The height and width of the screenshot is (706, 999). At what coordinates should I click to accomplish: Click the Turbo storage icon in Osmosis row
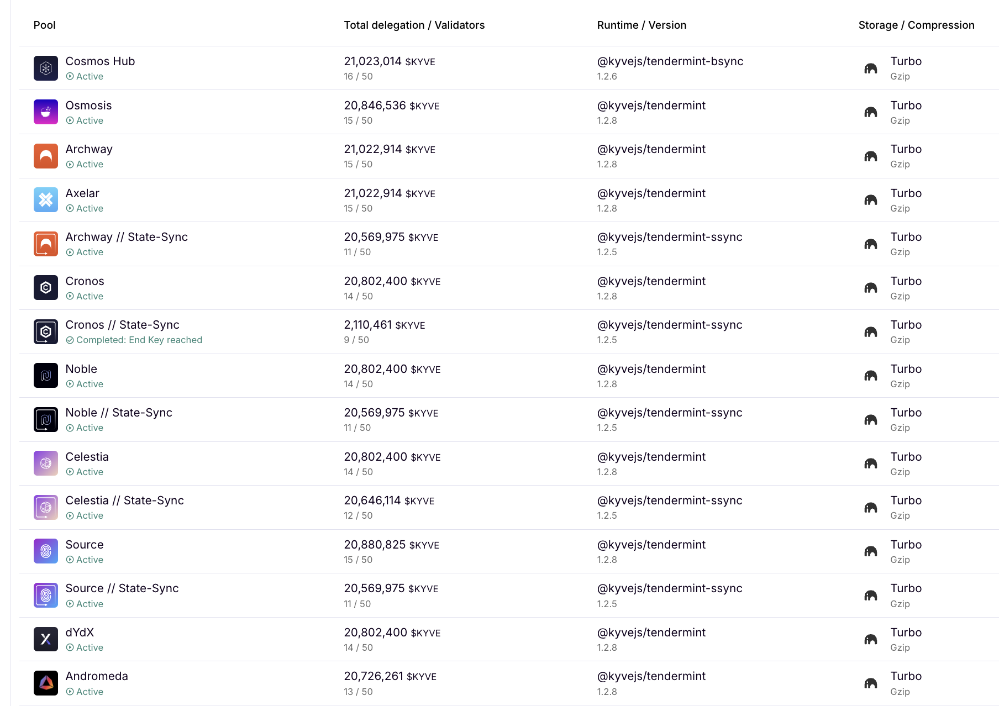871,112
